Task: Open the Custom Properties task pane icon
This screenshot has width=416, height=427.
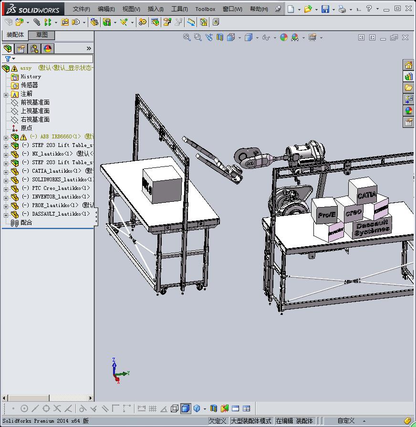Action: click(408, 122)
